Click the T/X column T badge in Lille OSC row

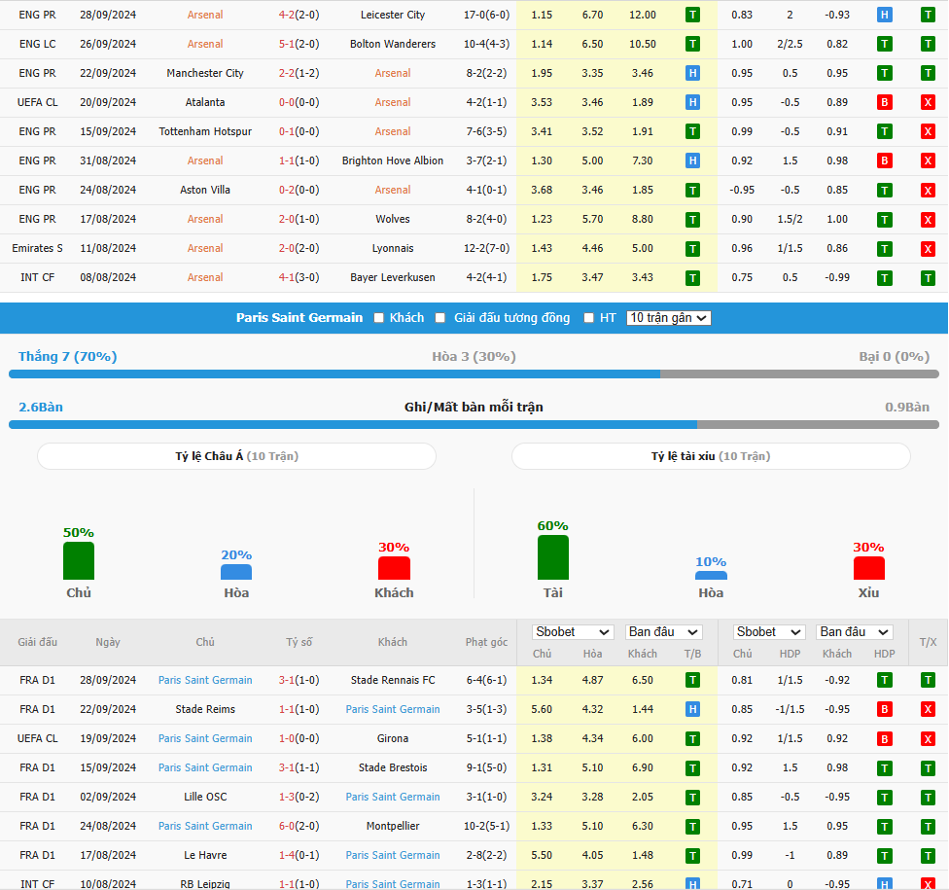928,797
